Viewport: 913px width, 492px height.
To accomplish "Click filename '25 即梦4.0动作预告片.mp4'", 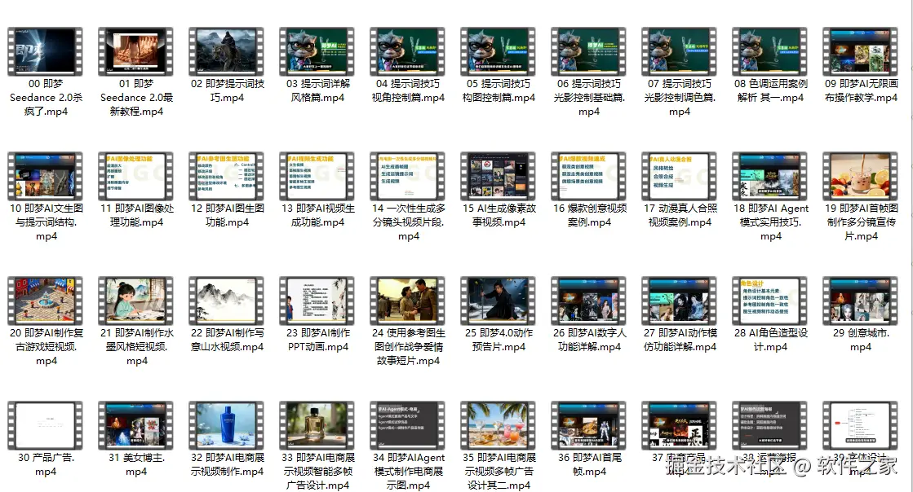I will [499, 340].
